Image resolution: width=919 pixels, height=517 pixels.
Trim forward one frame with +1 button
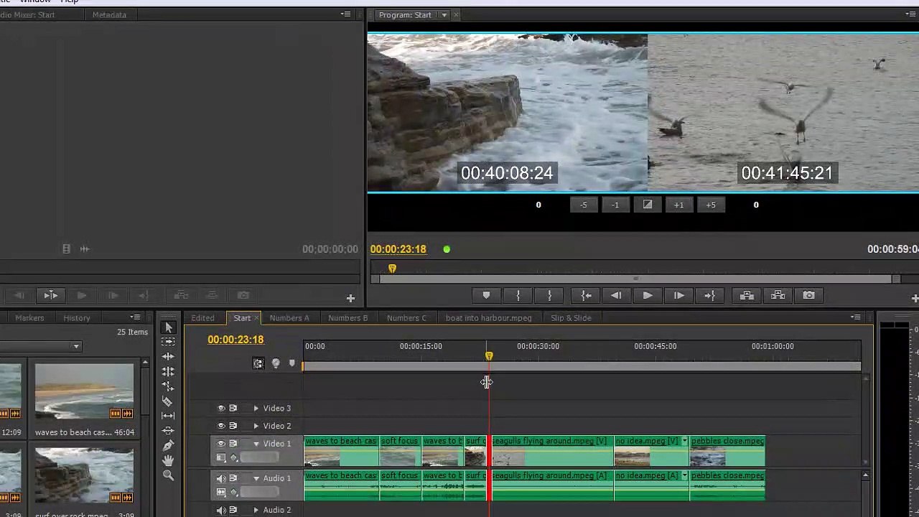678,205
